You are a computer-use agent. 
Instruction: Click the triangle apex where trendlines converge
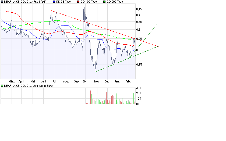pyautogui.click(x=158, y=46)
